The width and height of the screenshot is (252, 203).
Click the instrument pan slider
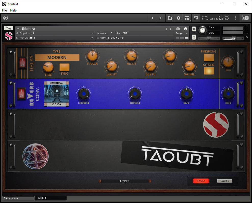point(209,38)
